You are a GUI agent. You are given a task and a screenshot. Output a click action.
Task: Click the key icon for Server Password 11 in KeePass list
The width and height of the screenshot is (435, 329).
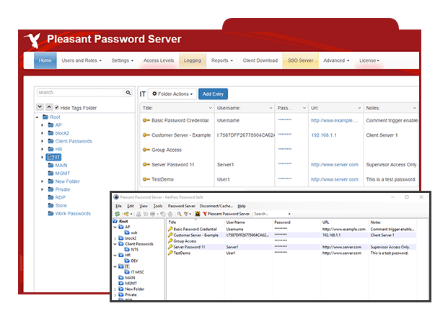170,247
